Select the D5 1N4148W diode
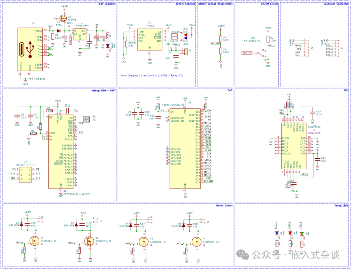The width and height of the screenshot is (351, 269). (x=184, y=225)
